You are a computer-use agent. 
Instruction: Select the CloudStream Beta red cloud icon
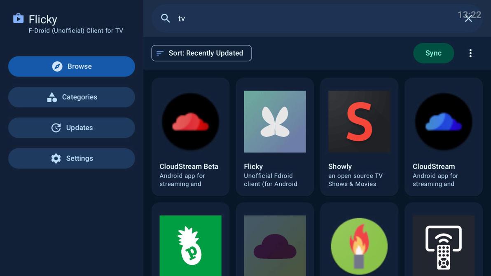pos(190,122)
